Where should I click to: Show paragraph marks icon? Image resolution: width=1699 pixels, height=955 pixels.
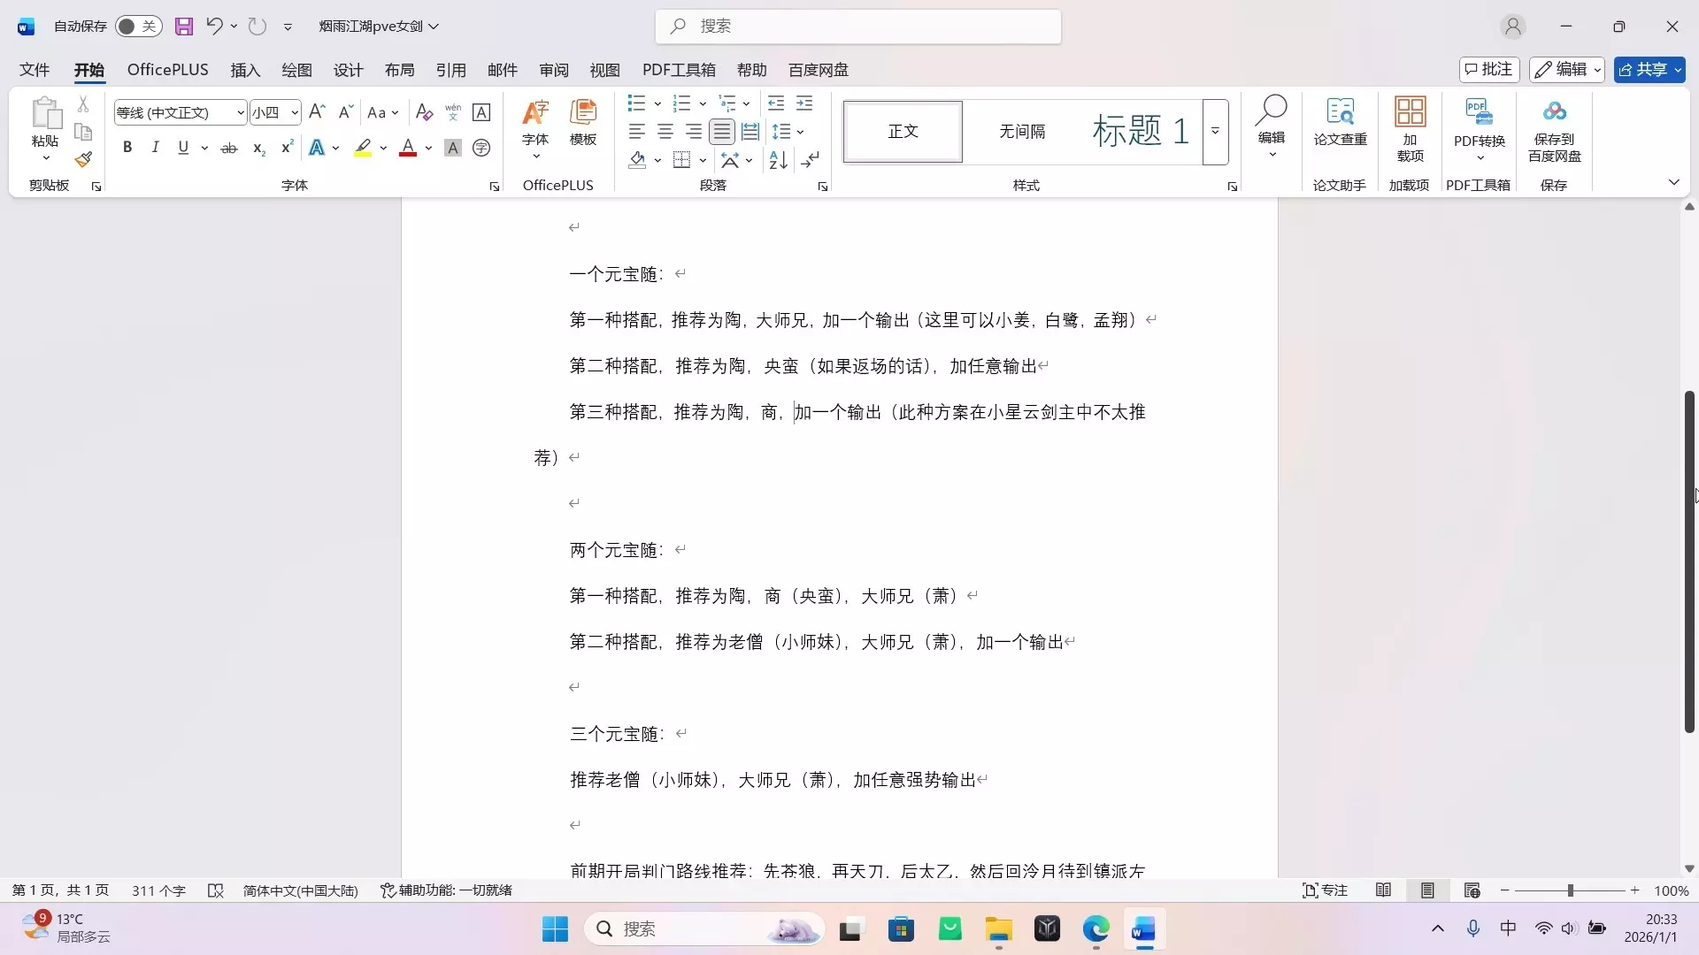(811, 160)
